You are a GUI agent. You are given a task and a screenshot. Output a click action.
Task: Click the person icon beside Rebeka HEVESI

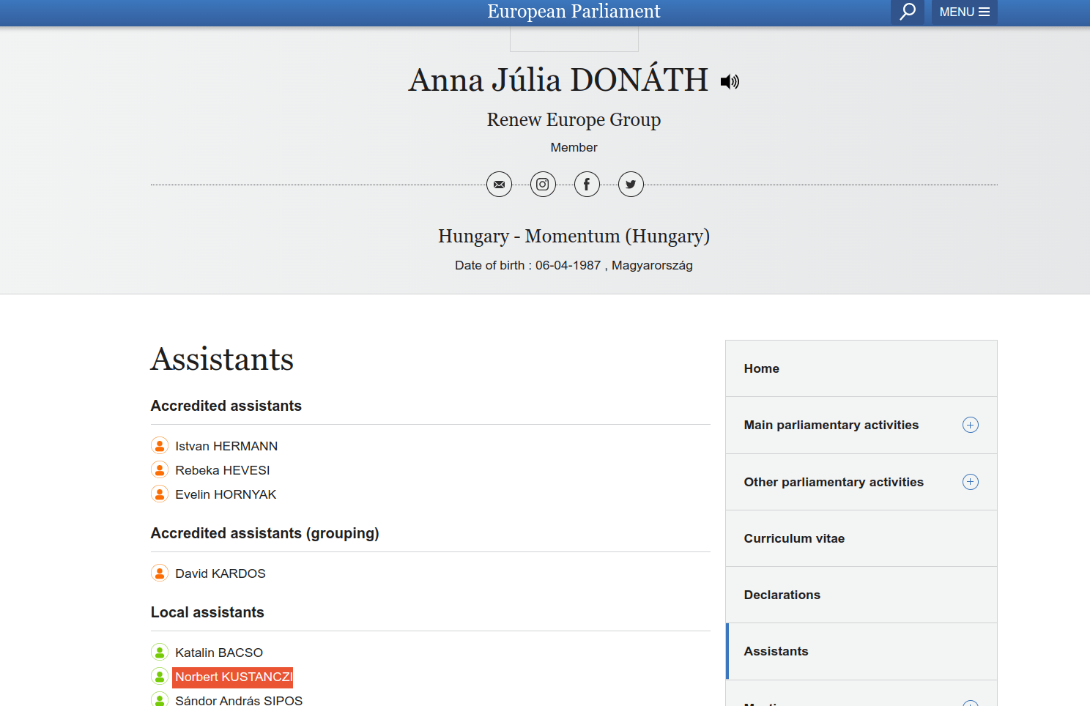160,469
